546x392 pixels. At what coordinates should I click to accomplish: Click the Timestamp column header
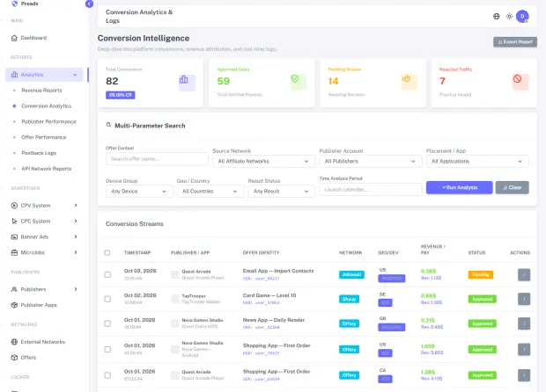(x=137, y=252)
